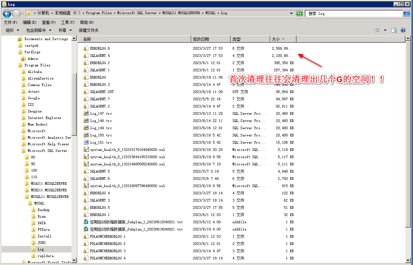The height and width of the screenshot is (265, 413).
Task: Click the change view icon
Action: pyautogui.click(x=377, y=30)
